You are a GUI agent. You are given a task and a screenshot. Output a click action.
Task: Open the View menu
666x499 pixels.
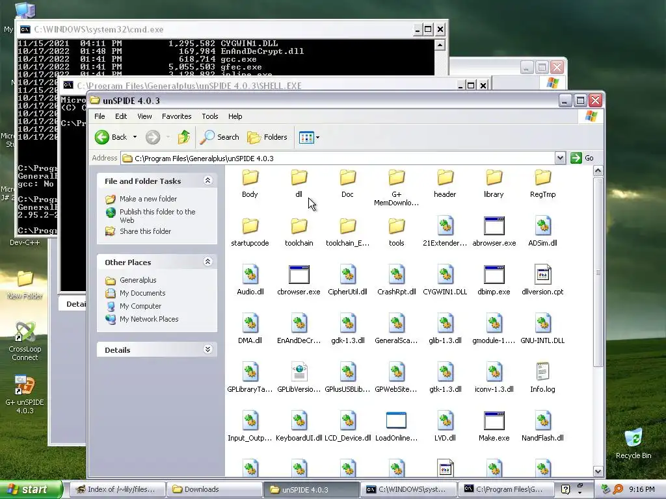144,116
